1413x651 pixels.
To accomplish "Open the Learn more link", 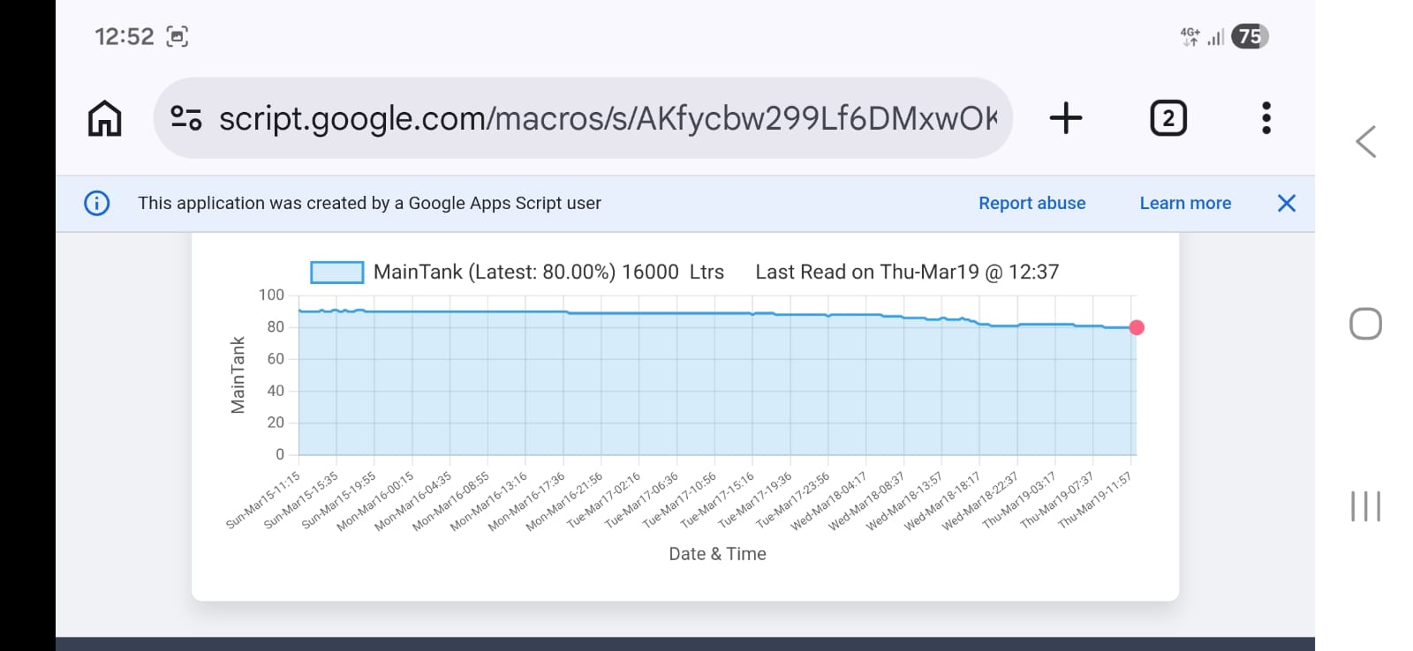I will click(1184, 204).
